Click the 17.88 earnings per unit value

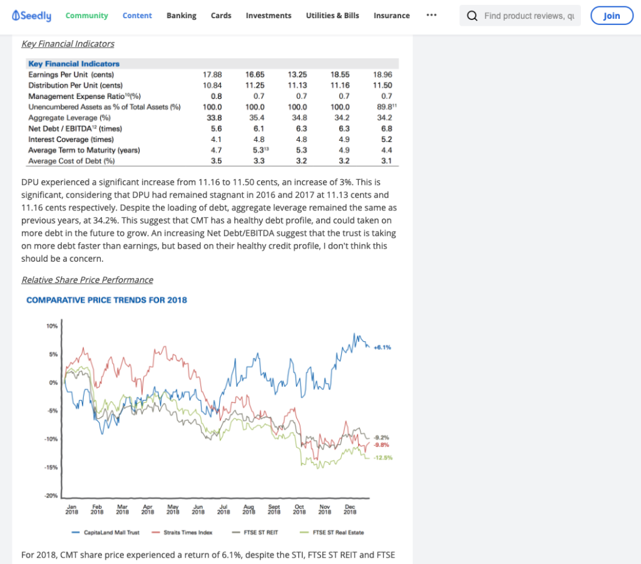coord(212,74)
